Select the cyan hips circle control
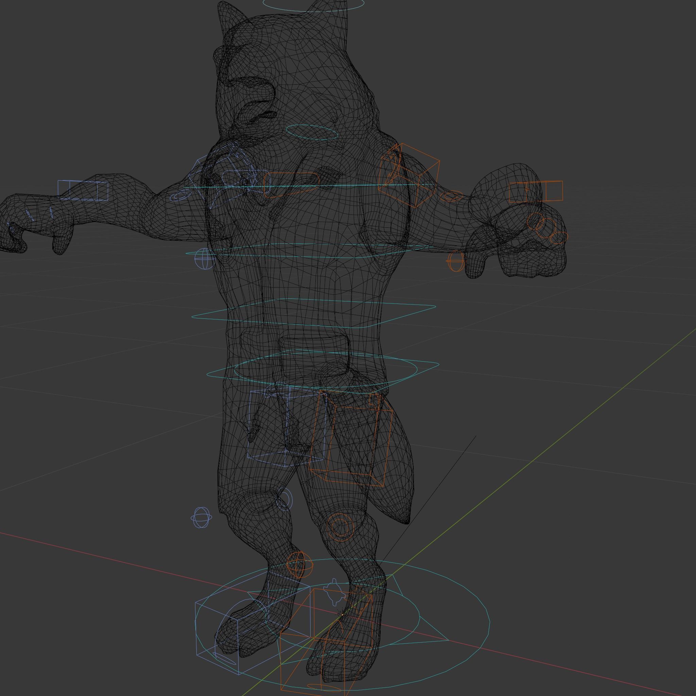The height and width of the screenshot is (696, 696). (326, 370)
